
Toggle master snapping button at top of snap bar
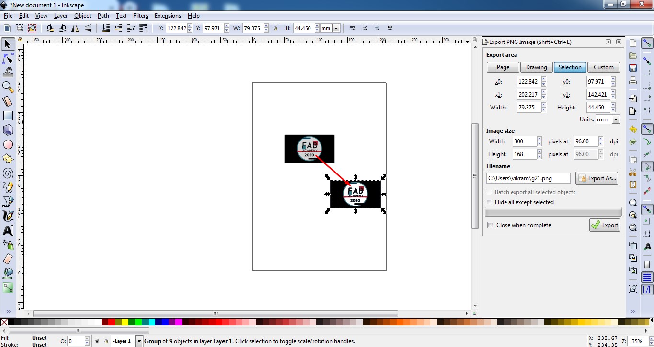[647, 44]
